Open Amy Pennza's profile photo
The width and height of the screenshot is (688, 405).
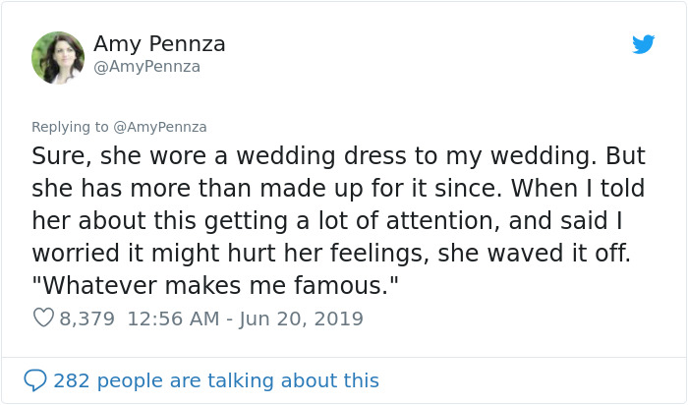coord(57,57)
